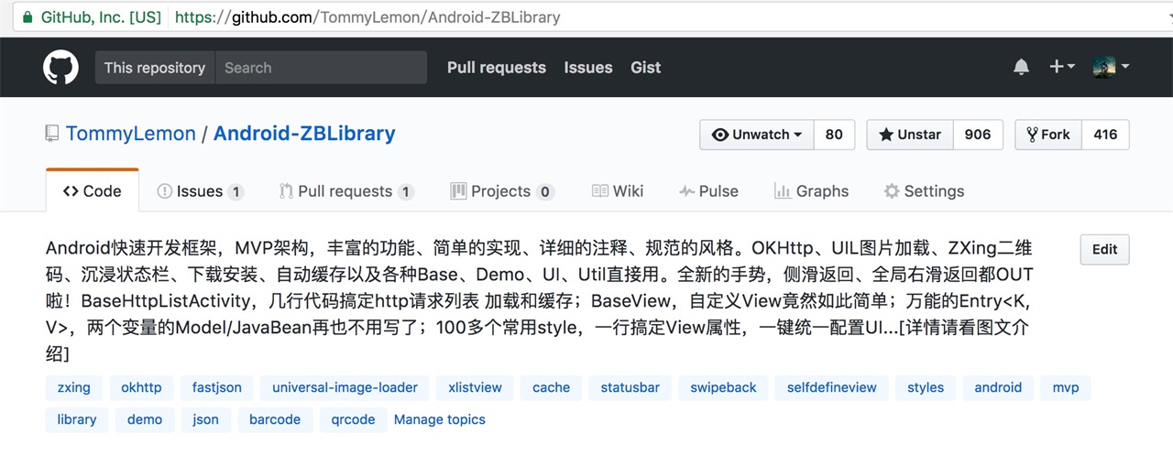Open the GitHub Octocat home logo

point(61,68)
